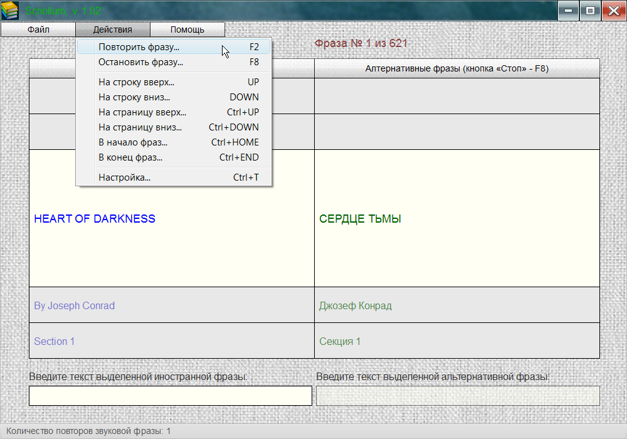
Task: Choose На страницу вниз entry
Action: [140, 127]
